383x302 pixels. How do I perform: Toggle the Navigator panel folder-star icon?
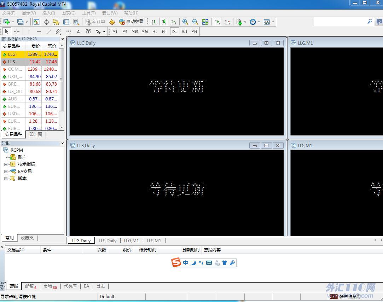56,22
